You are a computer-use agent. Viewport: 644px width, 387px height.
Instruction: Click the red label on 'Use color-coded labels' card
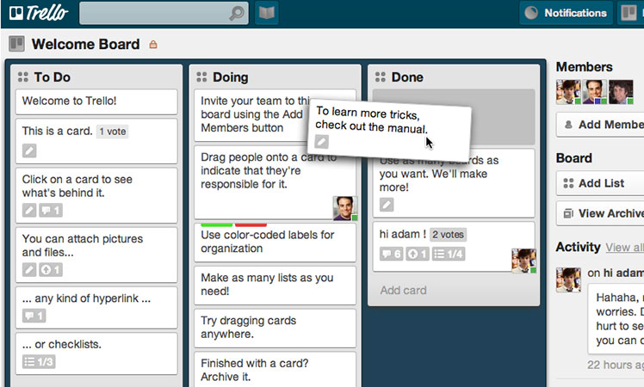[x=251, y=224]
